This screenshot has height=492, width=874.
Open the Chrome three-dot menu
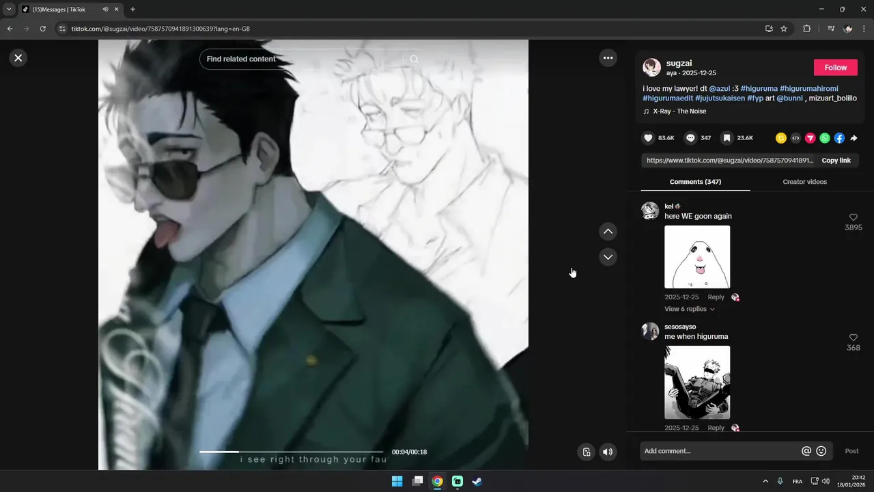point(864,29)
